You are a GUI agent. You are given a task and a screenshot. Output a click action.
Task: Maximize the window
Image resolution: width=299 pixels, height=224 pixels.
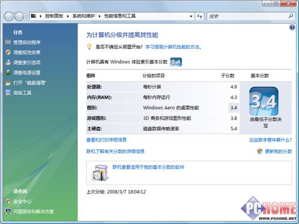click(x=276, y=4)
